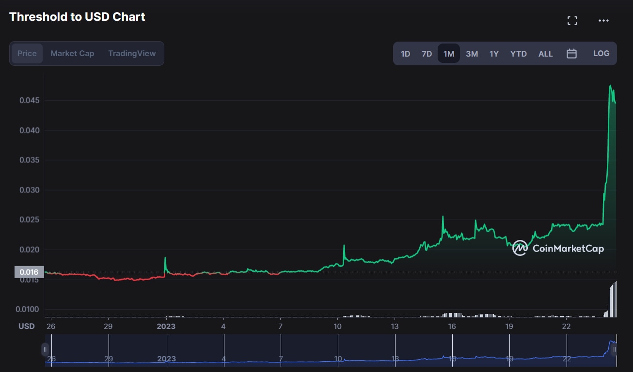
Task: Click the price peak near 0.045
Action: (x=610, y=86)
